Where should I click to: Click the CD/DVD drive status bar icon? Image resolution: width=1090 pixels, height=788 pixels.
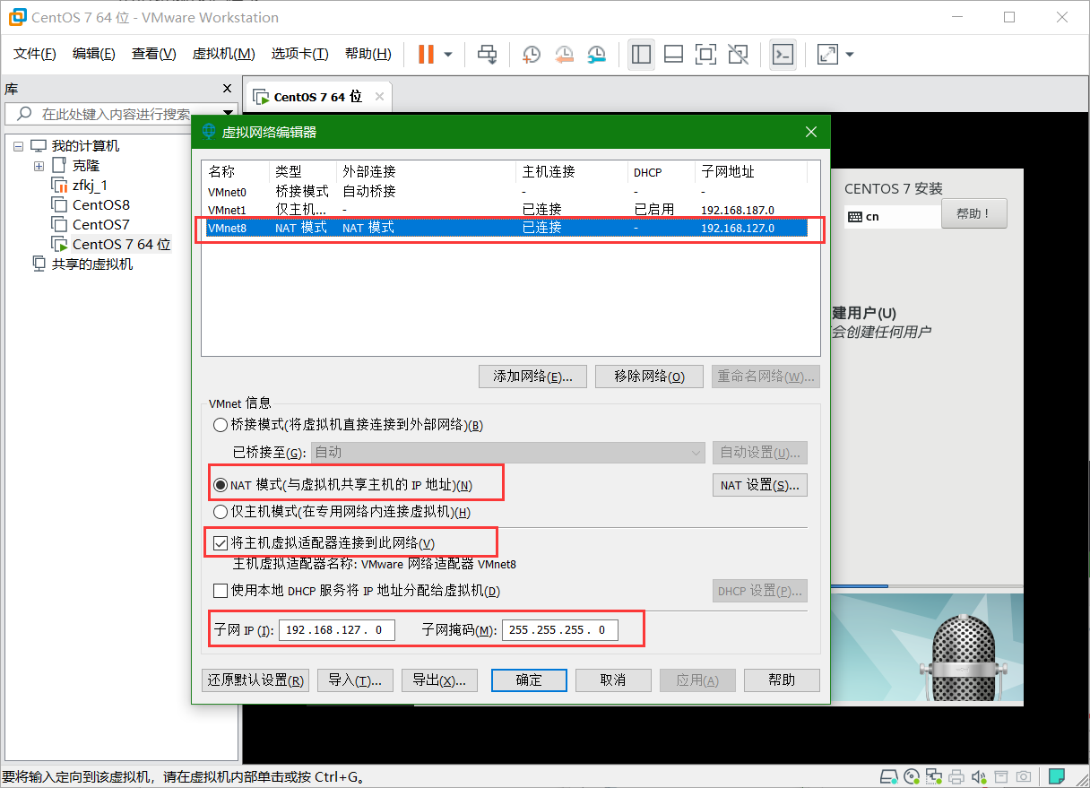click(912, 776)
